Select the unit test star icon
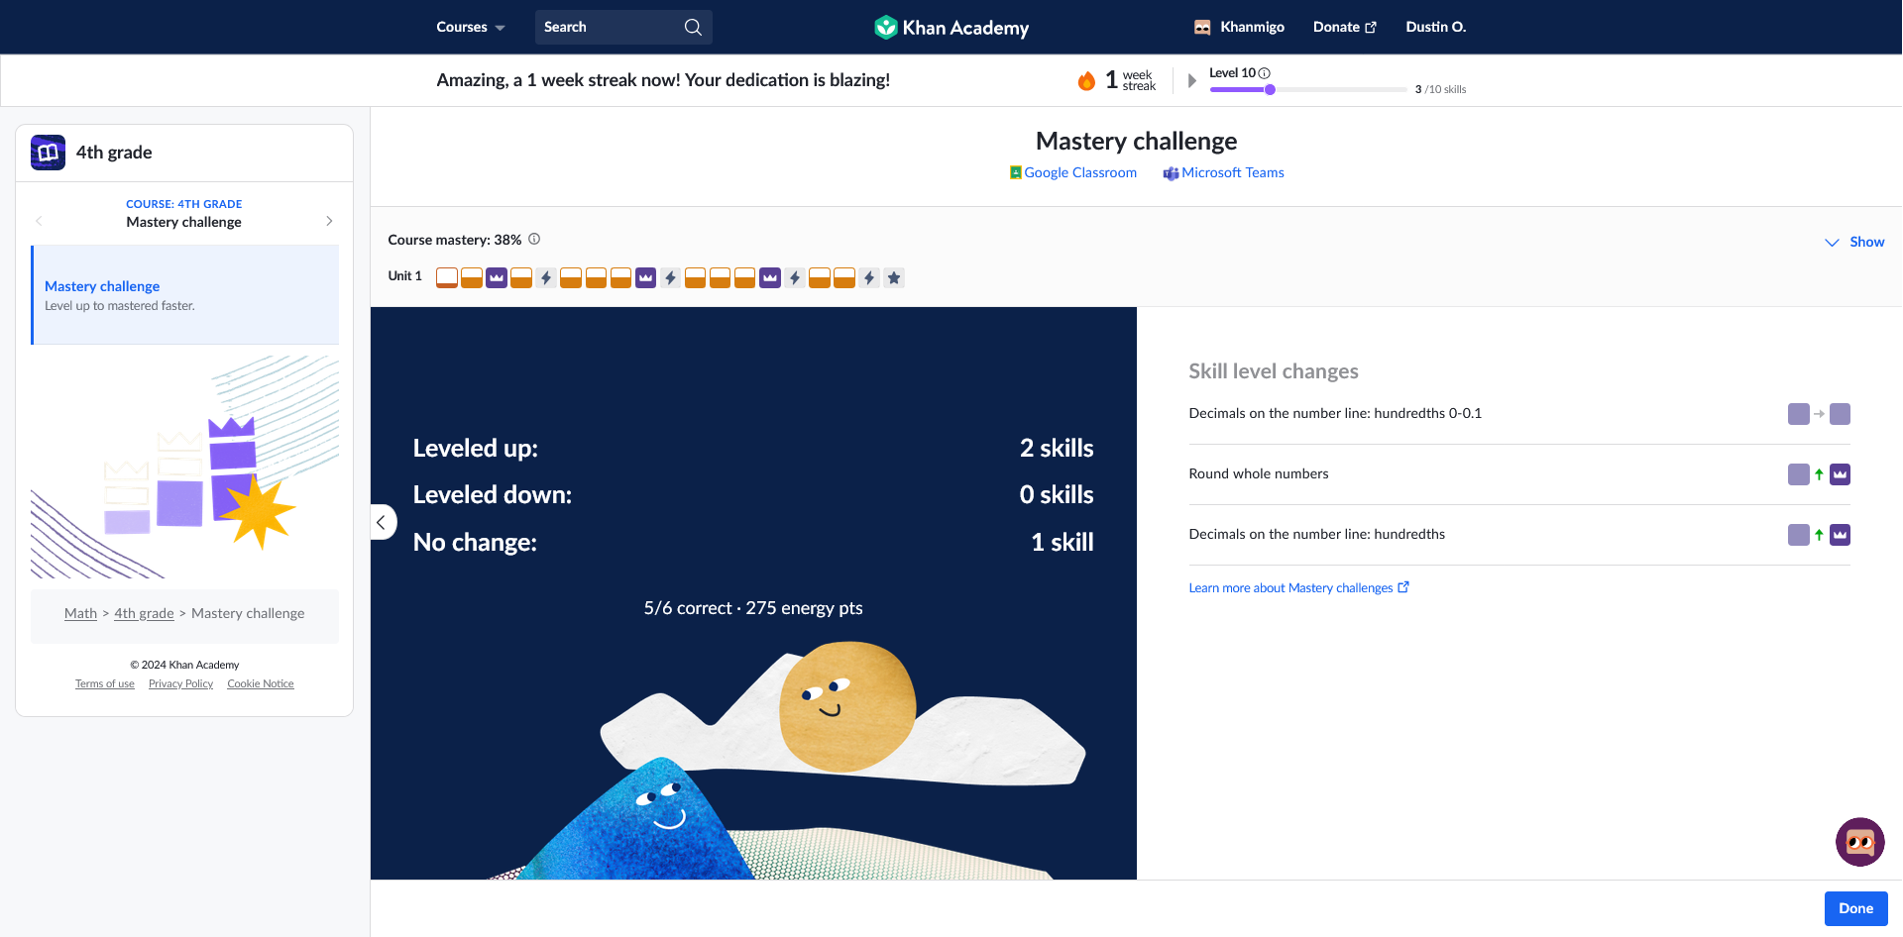1903x937 pixels. point(893,277)
